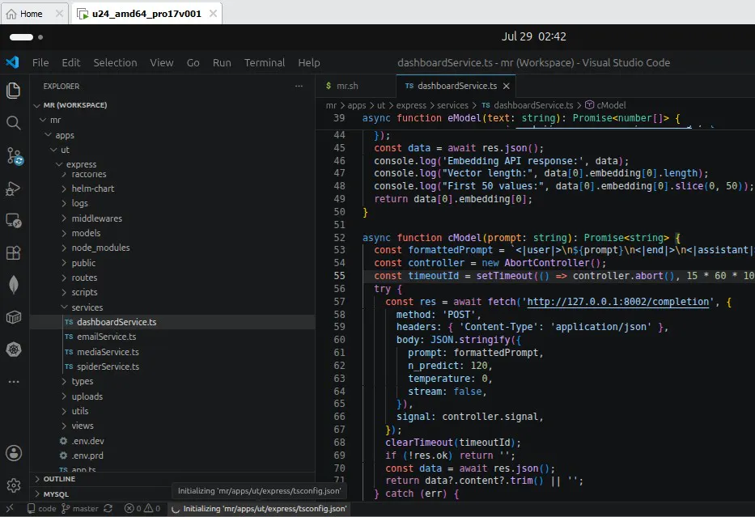Open the Go menu
The image size is (755, 517).
[x=193, y=62]
